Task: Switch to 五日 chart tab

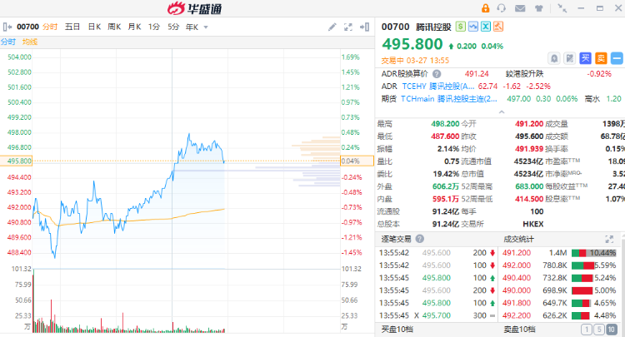Action: pyautogui.click(x=72, y=27)
